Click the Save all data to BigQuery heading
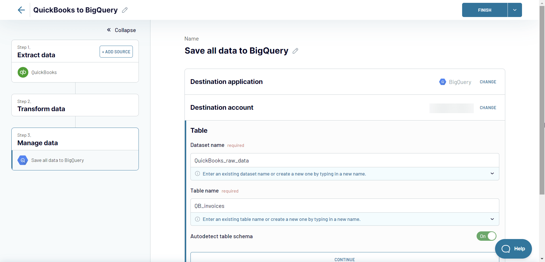The width and height of the screenshot is (545, 262). coord(236,51)
